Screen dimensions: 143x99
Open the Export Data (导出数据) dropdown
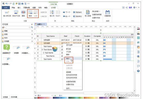click(96, 11)
